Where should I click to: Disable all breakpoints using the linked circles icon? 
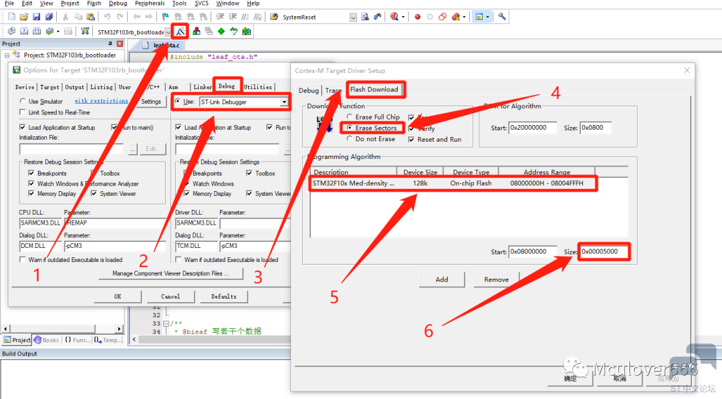pyautogui.click(x=443, y=17)
